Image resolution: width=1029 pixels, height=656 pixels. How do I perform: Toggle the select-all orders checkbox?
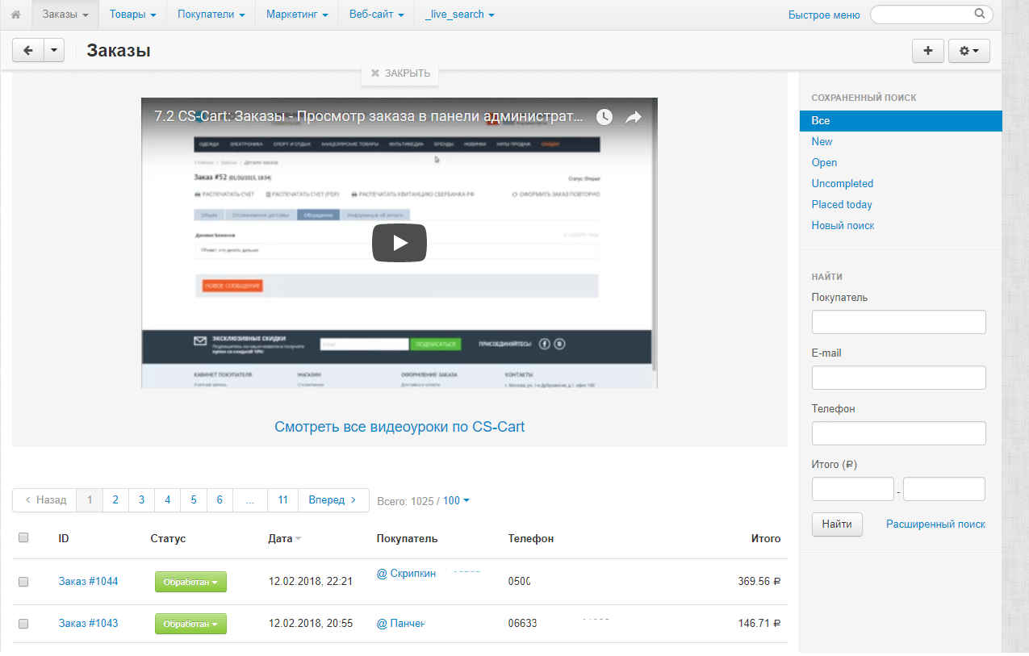point(23,537)
